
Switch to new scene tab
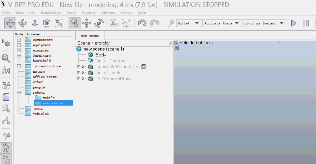[90, 36]
